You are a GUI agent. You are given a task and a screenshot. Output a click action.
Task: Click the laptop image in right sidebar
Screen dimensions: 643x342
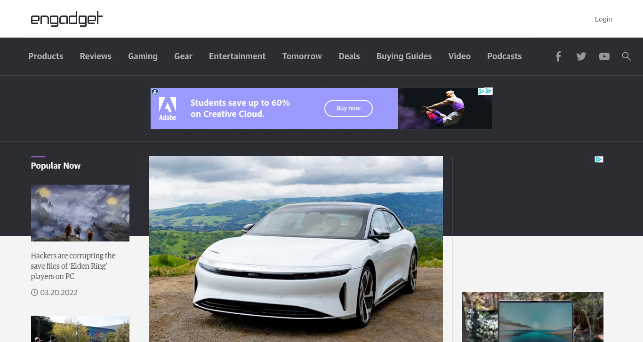533,317
